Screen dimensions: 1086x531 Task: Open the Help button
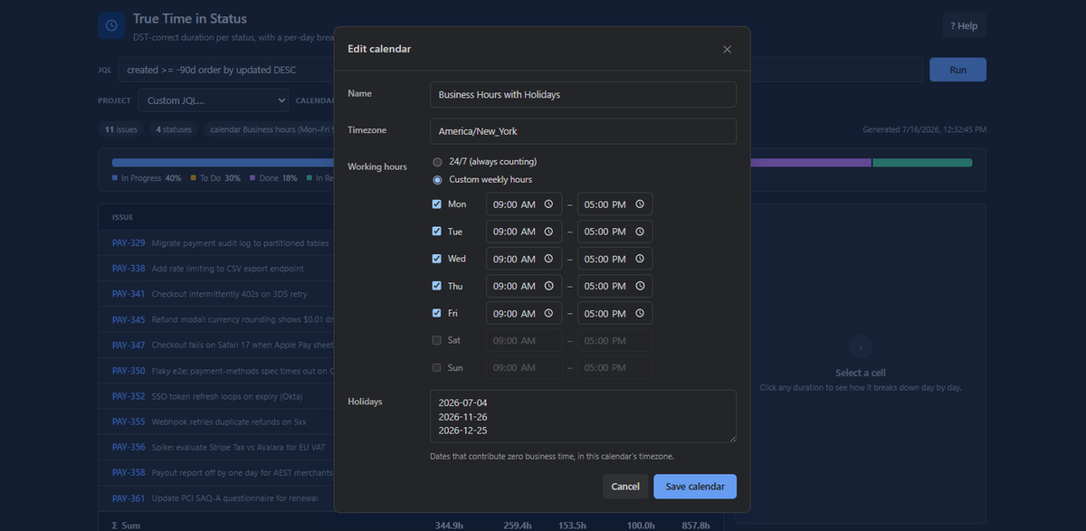pos(964,25)
